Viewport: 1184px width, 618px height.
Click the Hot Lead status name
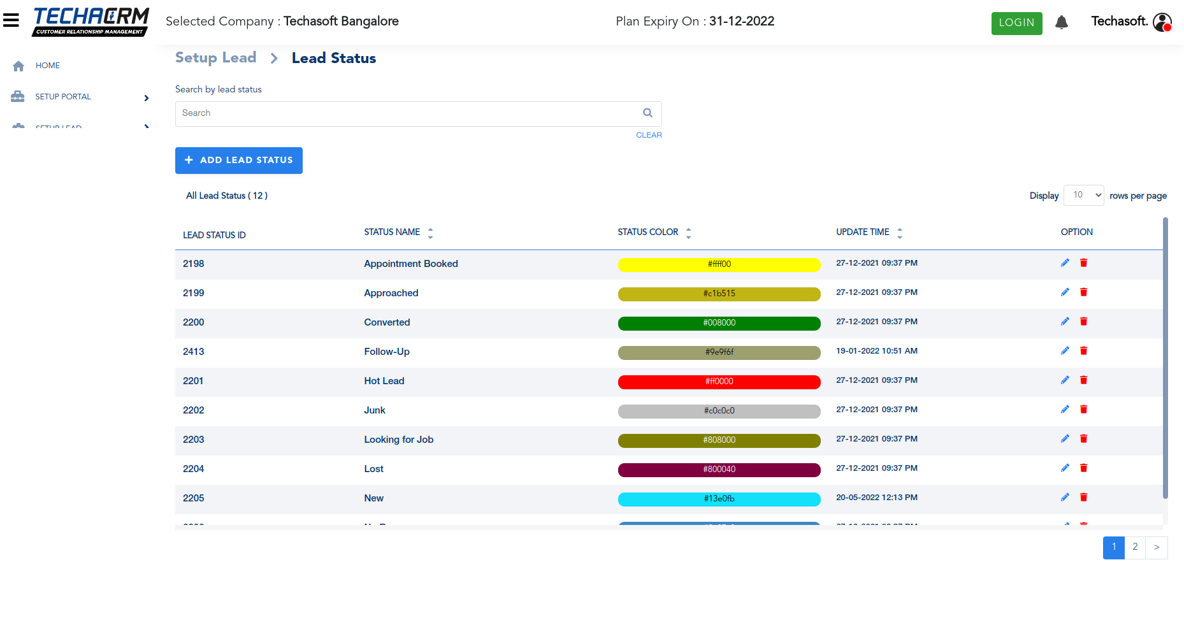384,381
